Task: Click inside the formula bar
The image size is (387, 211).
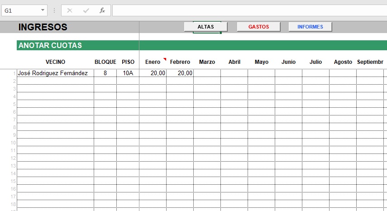Action: coord(249,10)
